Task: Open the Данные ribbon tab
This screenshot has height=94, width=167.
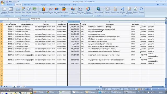Action: (x=52, y=5)
